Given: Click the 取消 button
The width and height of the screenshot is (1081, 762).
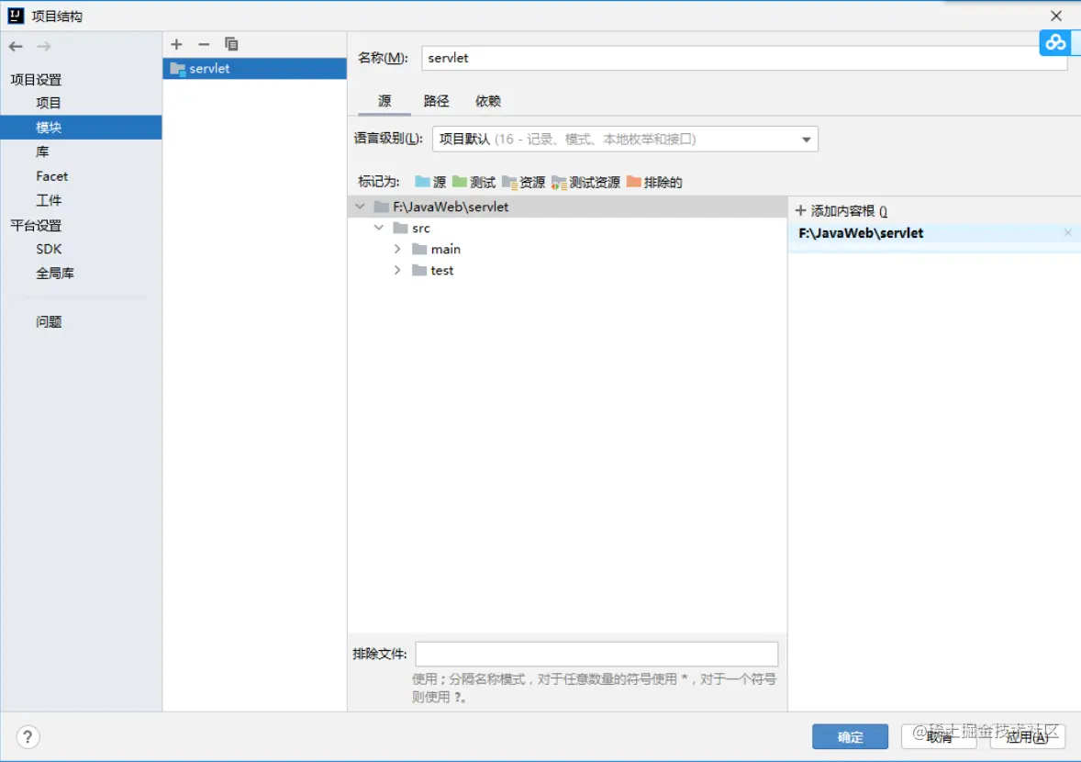Looking at the screenshot, I should click(x=939, y=736).
